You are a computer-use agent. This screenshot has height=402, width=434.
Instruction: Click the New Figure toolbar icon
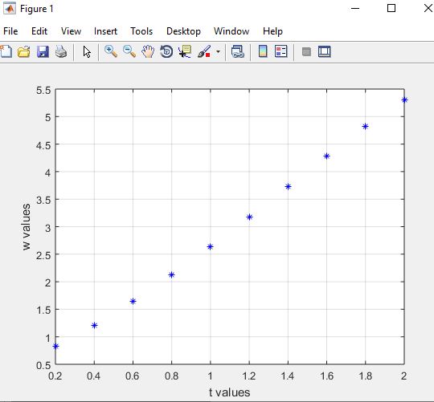pos(6,51)
